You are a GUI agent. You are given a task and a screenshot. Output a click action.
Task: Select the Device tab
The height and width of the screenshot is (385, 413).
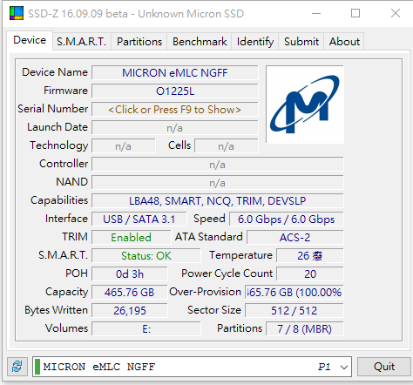[x=30, y=40]
